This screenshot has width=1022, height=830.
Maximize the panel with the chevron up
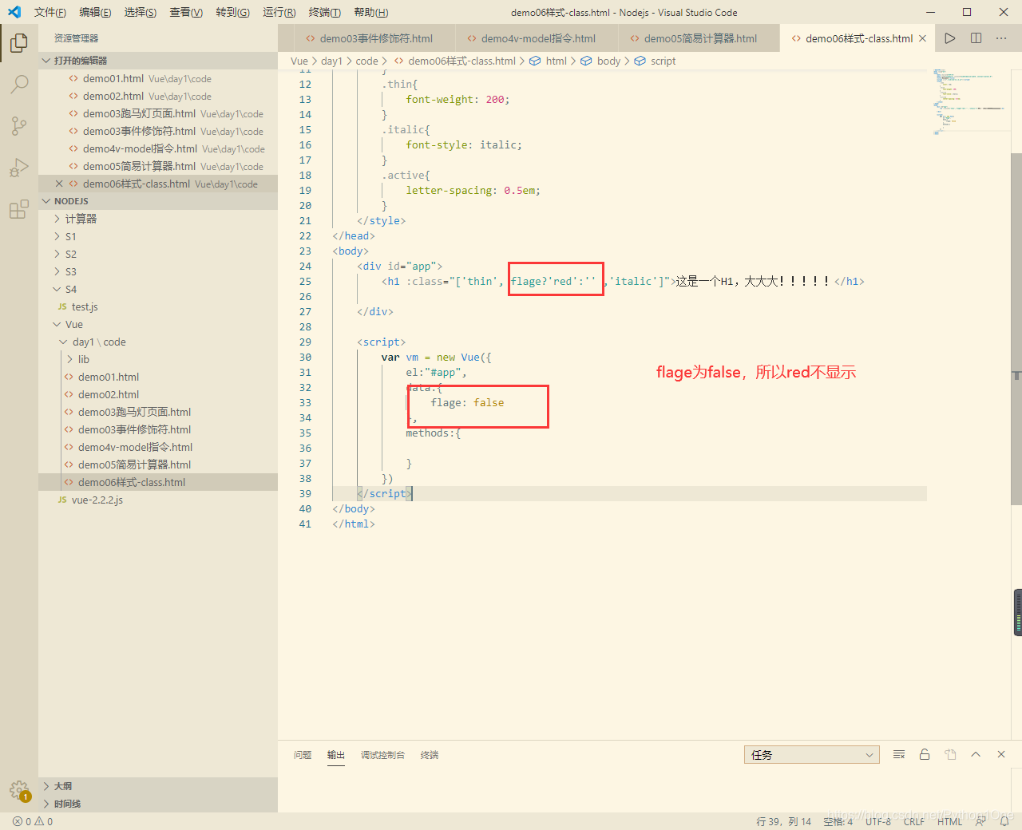click(976, 754)
